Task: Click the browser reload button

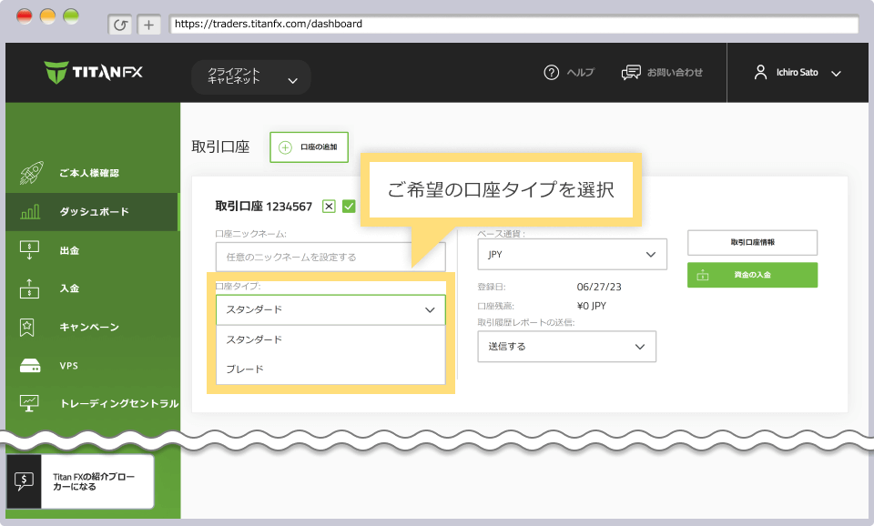Action: pos(120,25)
